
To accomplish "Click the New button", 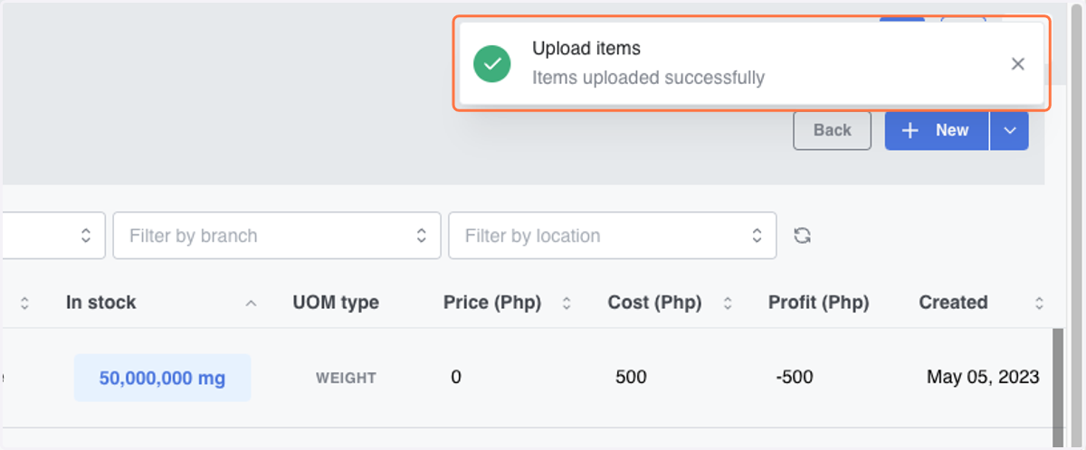I will point(937,130).
